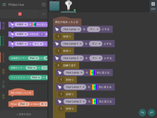This screenshot has height=118, width=157.
Task: Tap + 変数を追加 to add variable
Action: 24,114
